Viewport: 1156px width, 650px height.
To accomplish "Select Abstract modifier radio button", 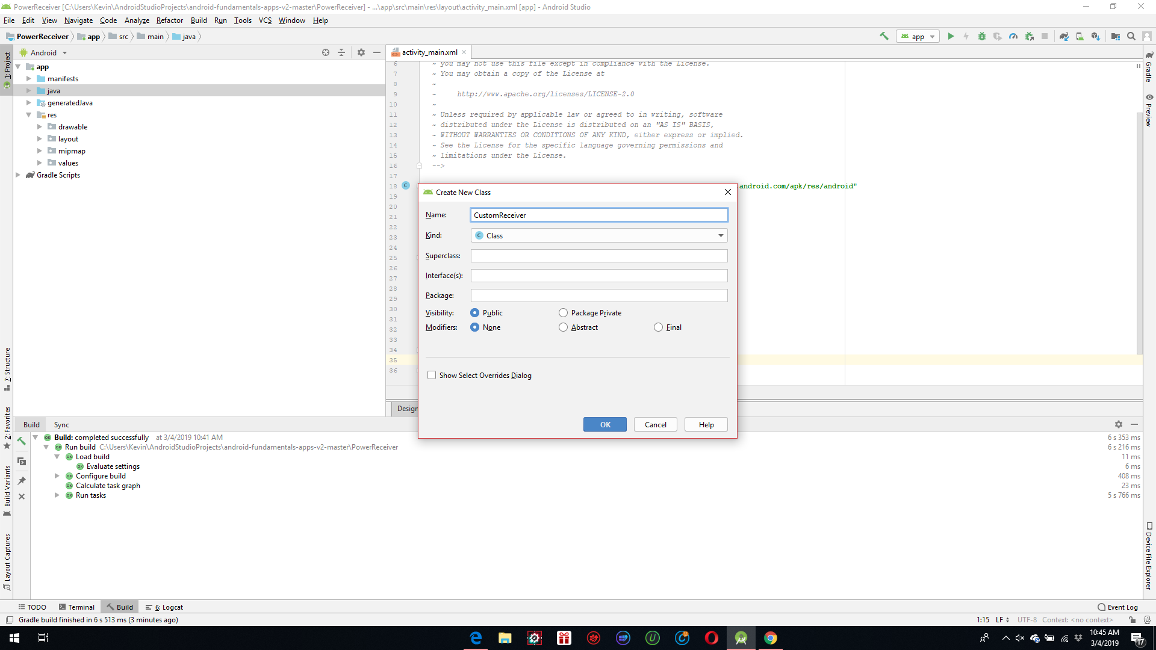I will click(563, 327).
